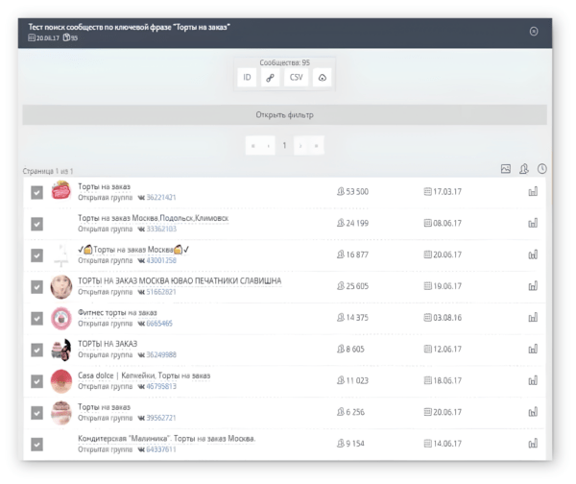Sort by date clock icon above list
This screenshot has width=576, height=484.
click(x=541, y=169)
